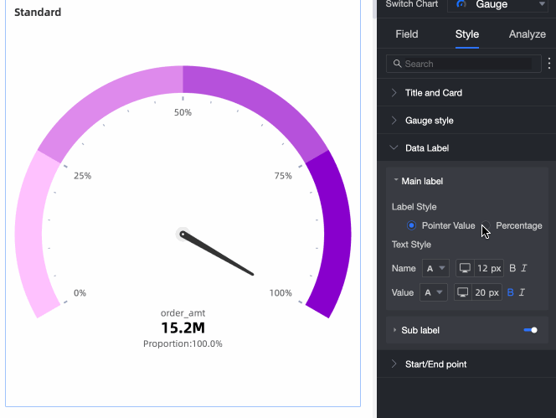The width and height of the screenshot is (556, 418).
Task: Switch to the Analyze tab
Action: (x=528, y=34)
